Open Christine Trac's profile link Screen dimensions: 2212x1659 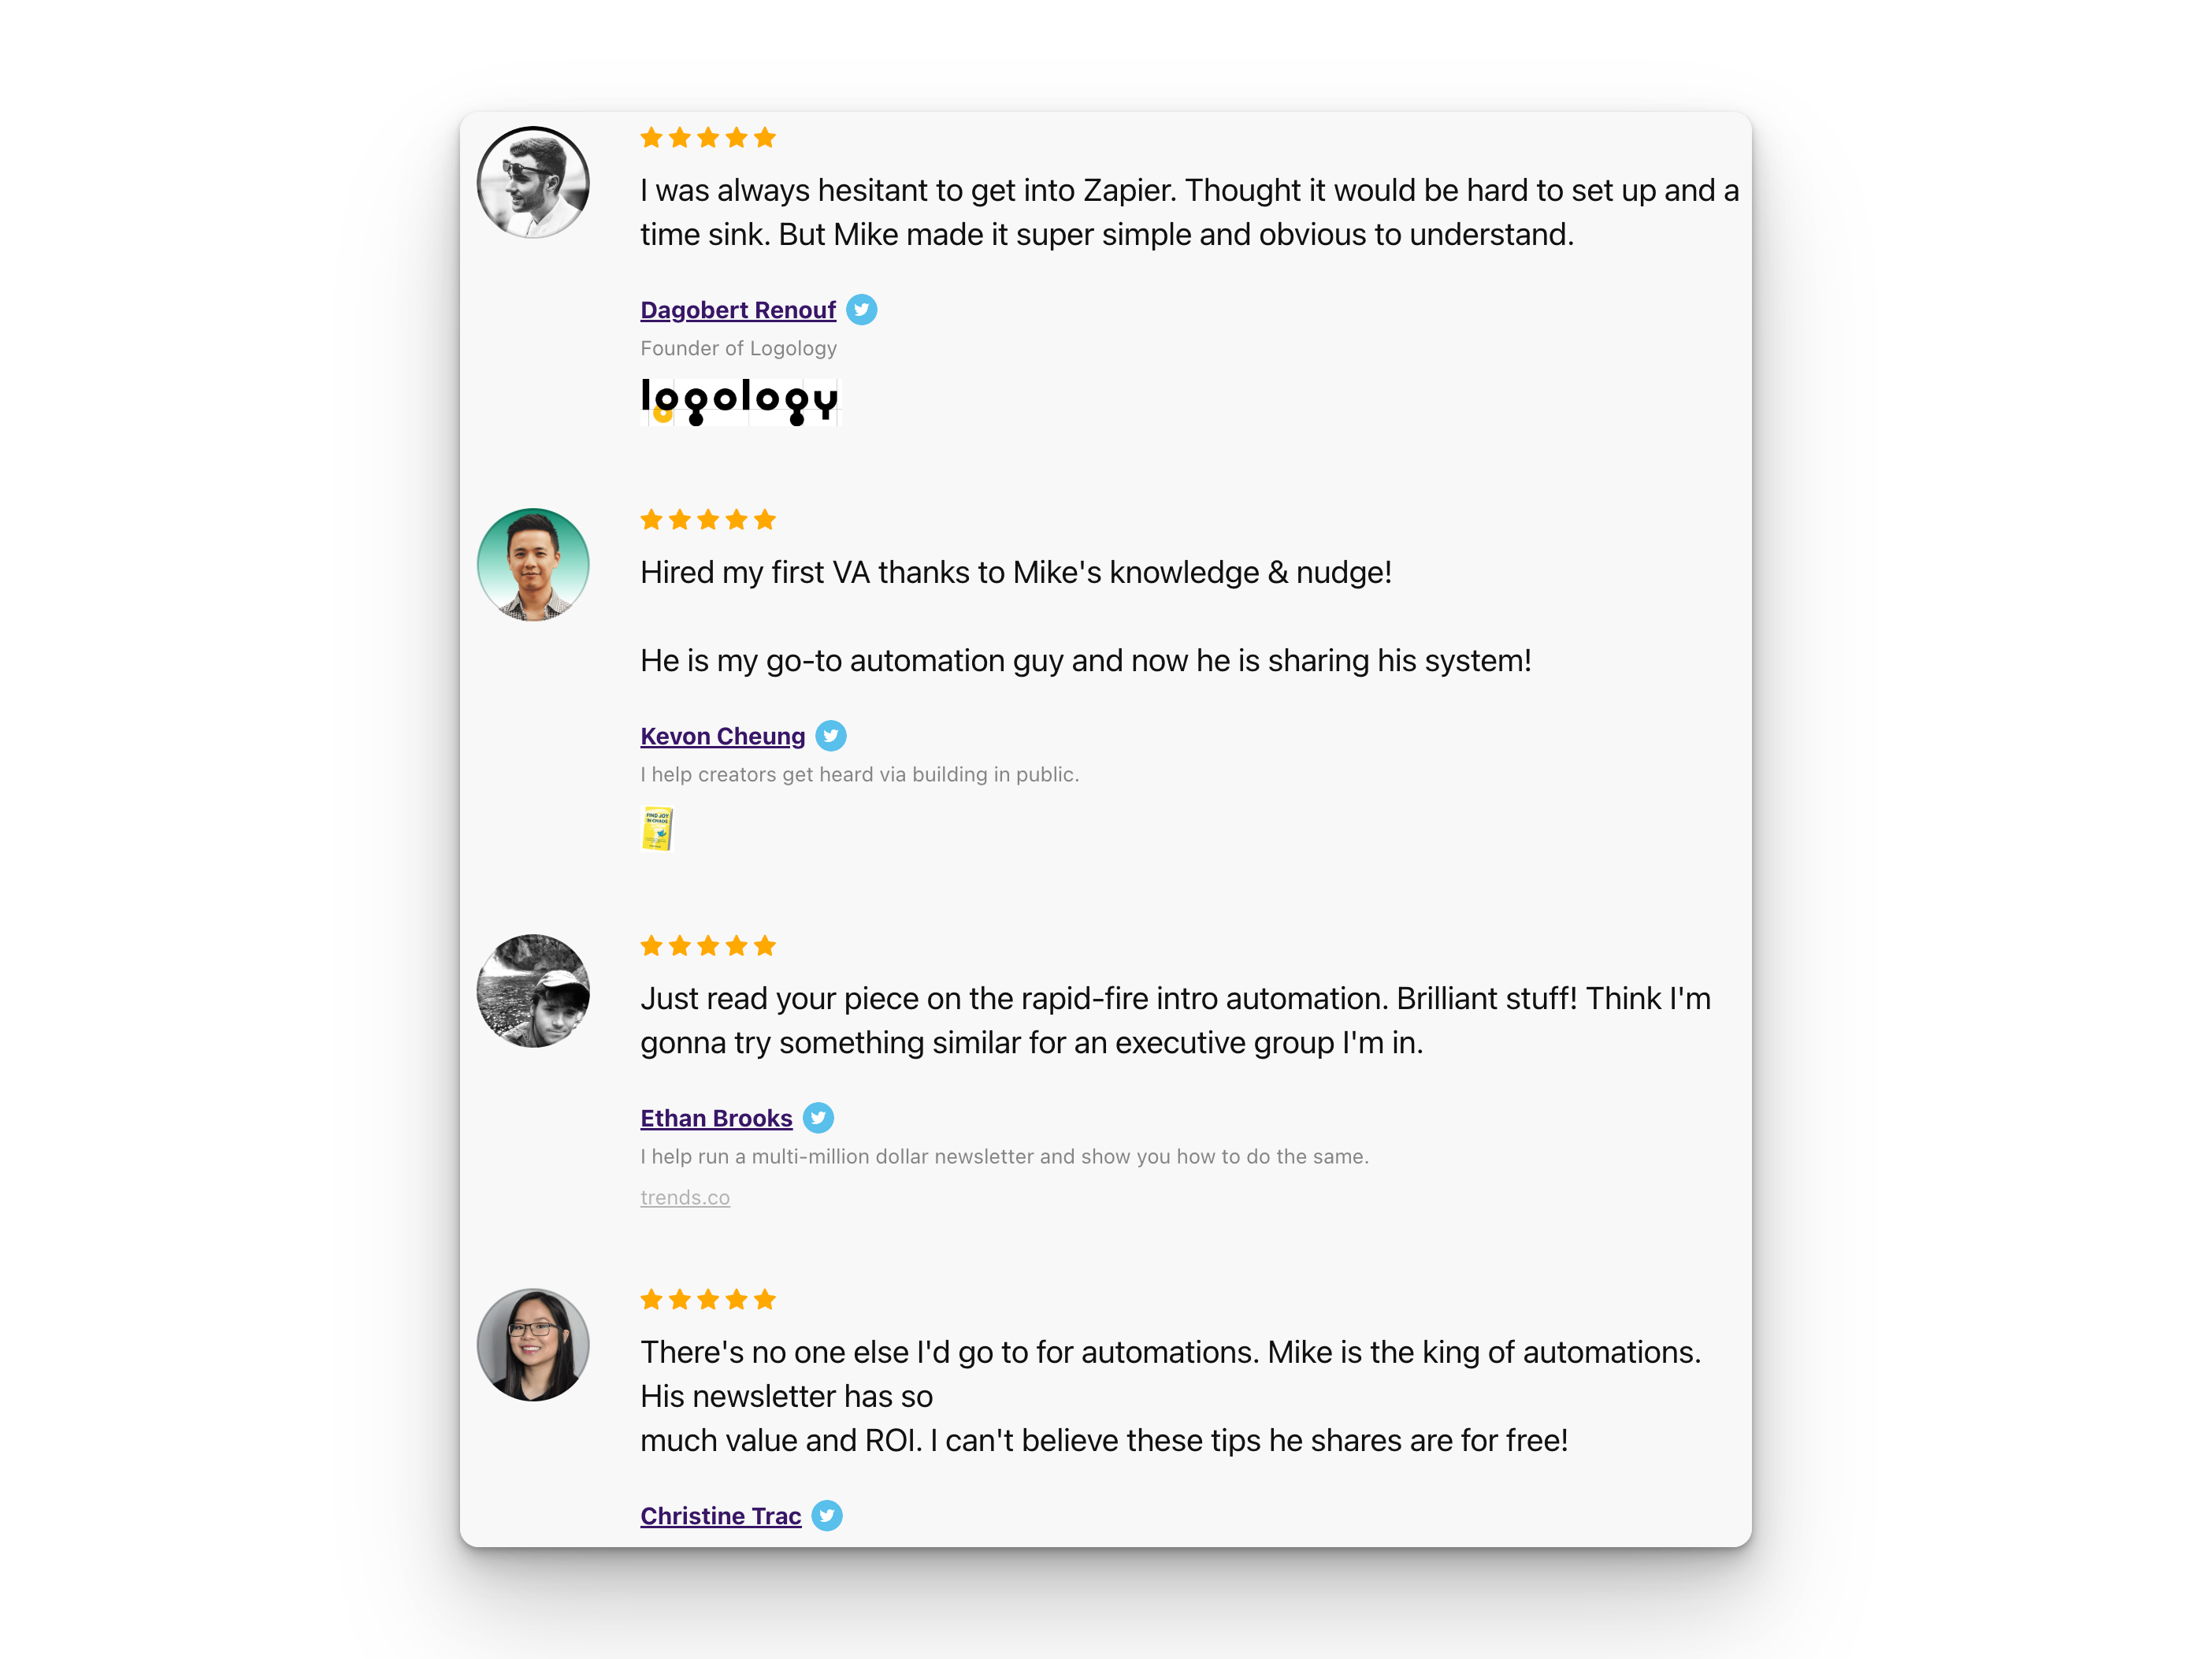tap(720, 1516)
